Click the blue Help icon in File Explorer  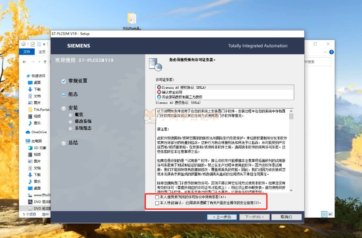pyautogui.click(x=331, y=52)
